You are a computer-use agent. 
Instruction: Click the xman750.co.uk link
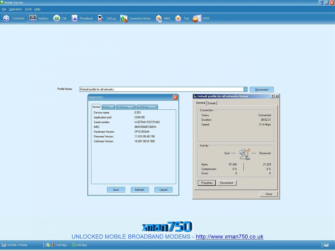pos(229,237)
